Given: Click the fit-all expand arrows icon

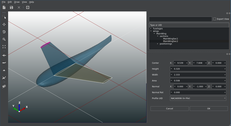Looking at the screenshot, I should click(x=4, y=47).
